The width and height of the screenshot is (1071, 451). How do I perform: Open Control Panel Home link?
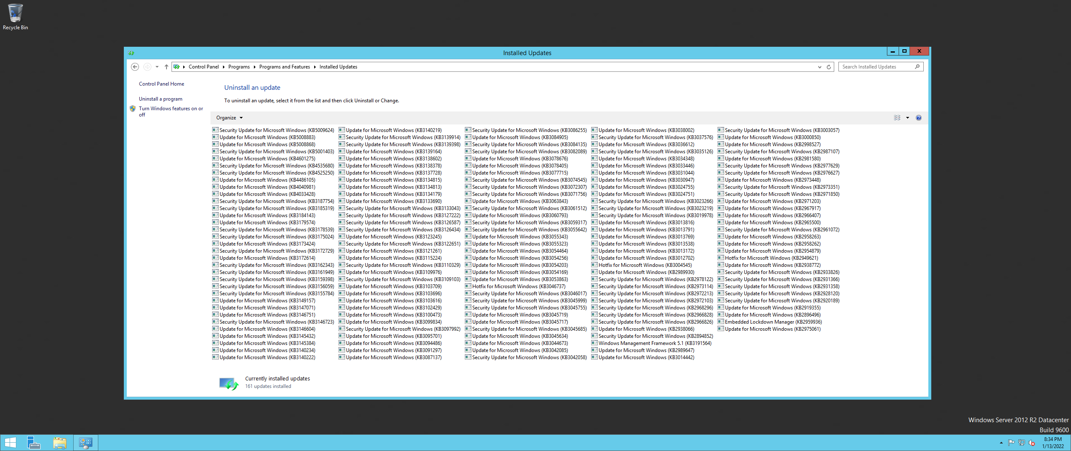point(161,84)
